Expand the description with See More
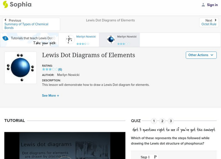The image size is (221, 159). click(x=51, y=96)
